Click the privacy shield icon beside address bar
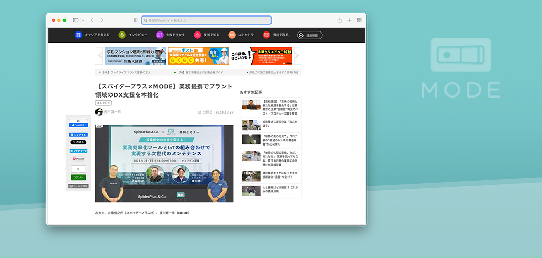Viewport: 542px width, 258px height. pos(136,20)
